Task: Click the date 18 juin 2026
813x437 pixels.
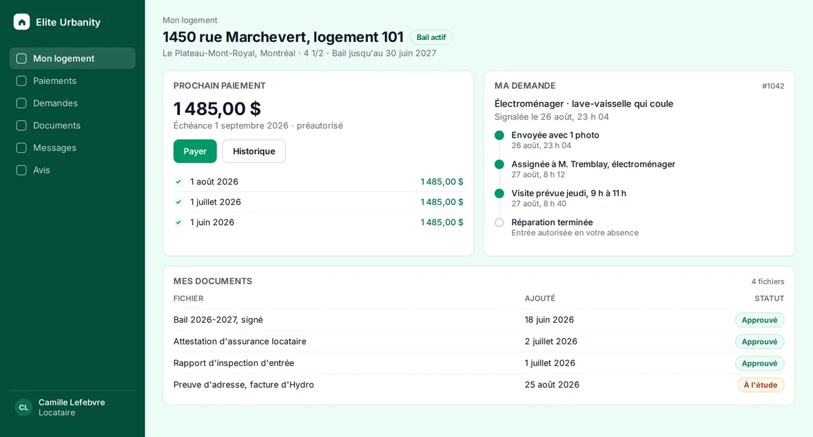Action: (x=549, y=320)
